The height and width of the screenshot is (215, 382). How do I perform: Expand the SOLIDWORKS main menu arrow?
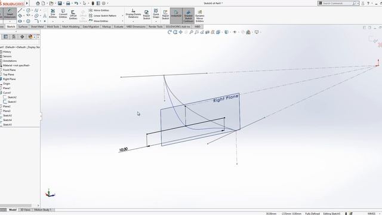click(27, 3)
